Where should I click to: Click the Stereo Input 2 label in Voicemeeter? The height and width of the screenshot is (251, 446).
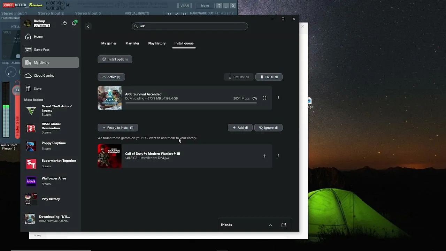[51, 13]
